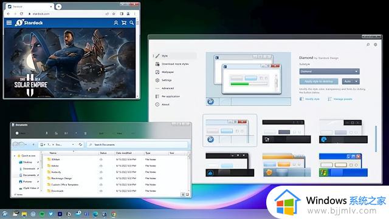Click the Start button on the taskbar
389x219 pixels.
click(x=5, y=214)
